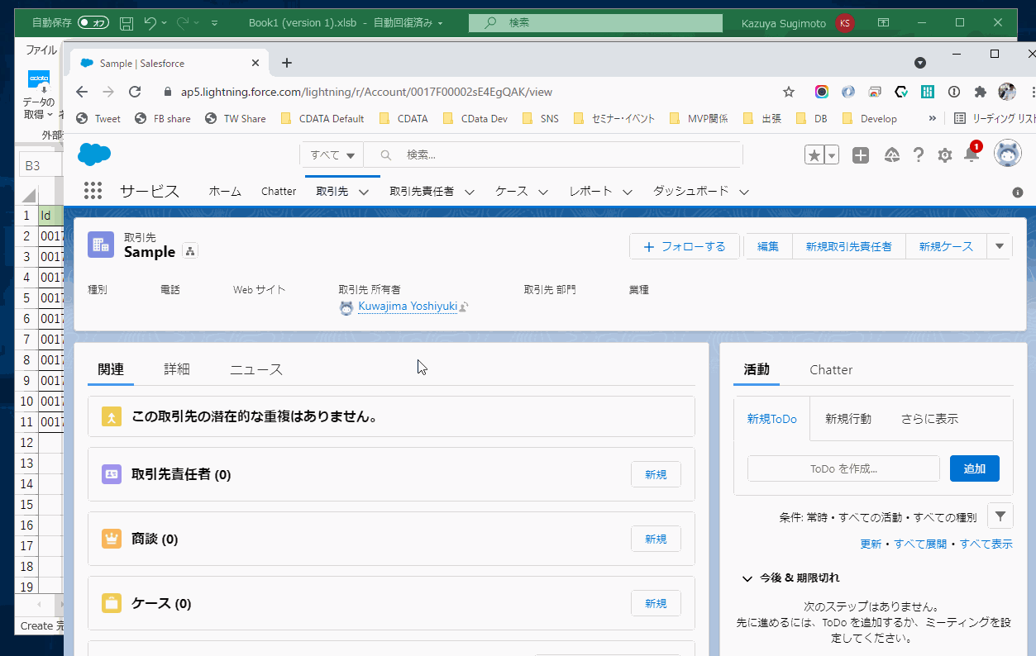The height and width of the screenshot is (656, 1036).
Task: Open the CDATA Default bookmark folder
Action: pos(322,118)
